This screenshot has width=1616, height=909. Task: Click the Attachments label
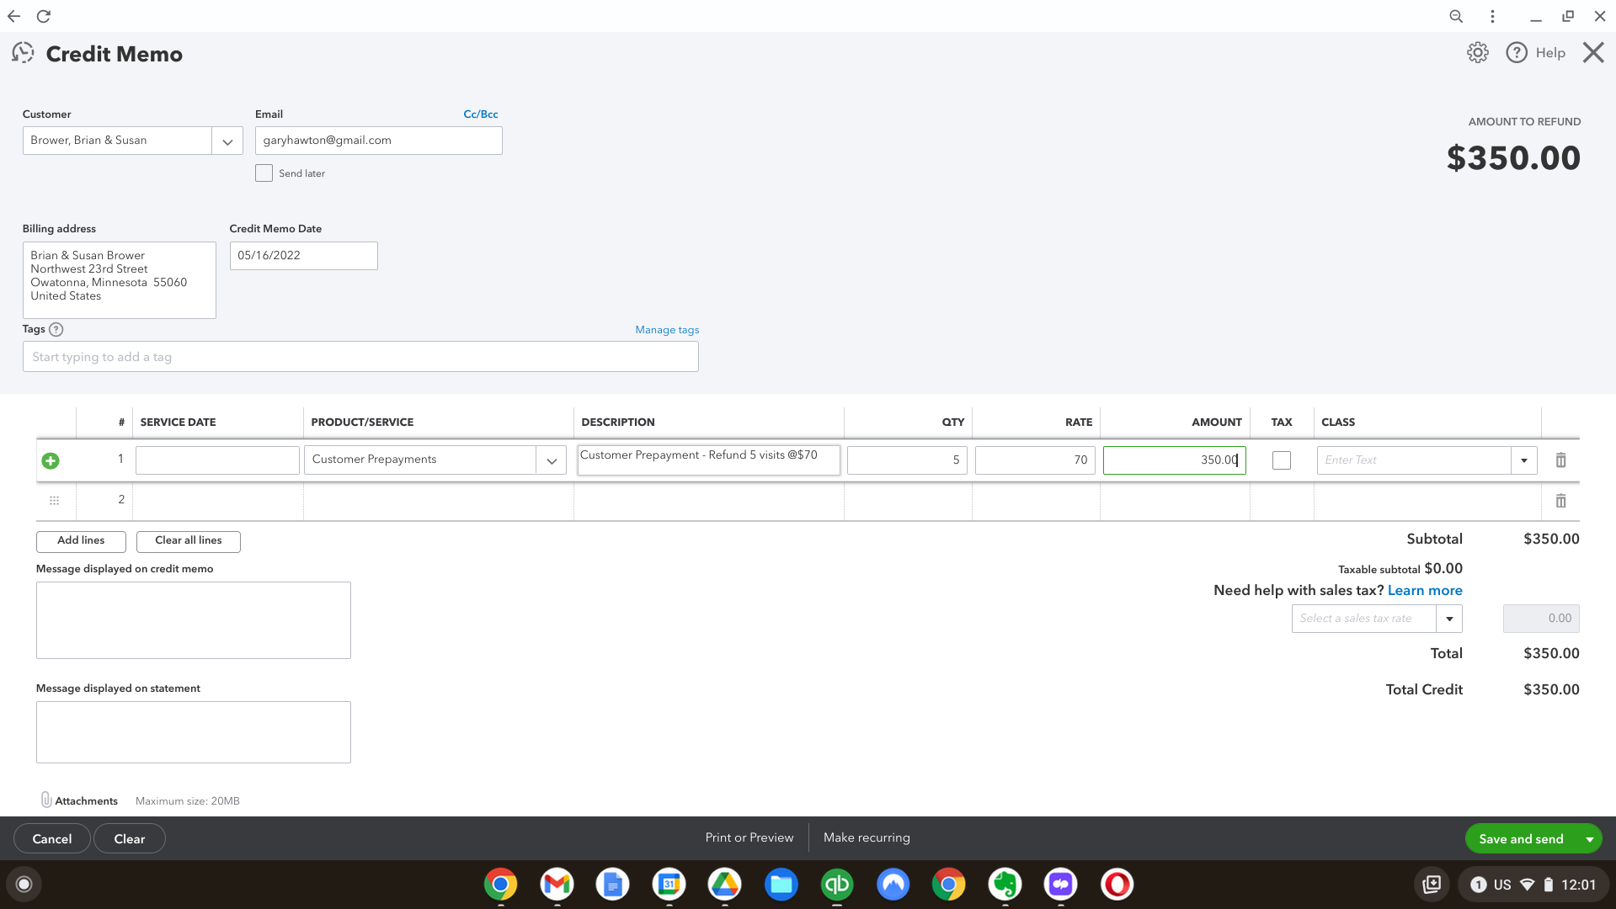(86, 801)
